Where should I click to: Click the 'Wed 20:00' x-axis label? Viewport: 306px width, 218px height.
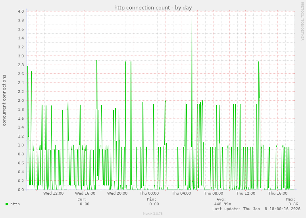pos(117,193)
